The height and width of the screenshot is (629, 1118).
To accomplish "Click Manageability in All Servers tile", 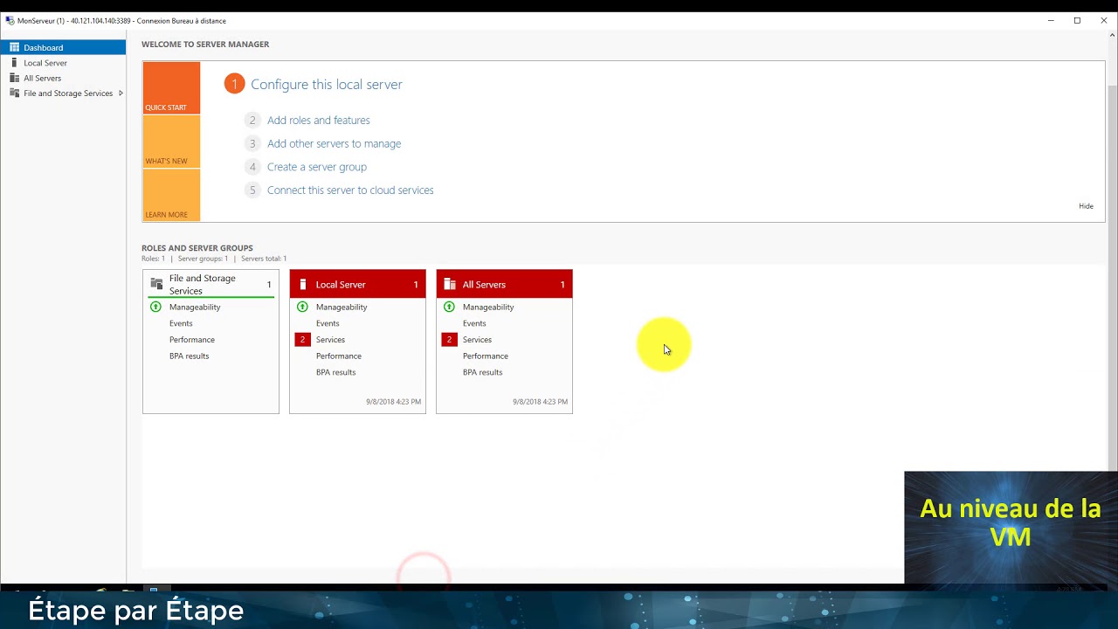I will pos(488,307).
